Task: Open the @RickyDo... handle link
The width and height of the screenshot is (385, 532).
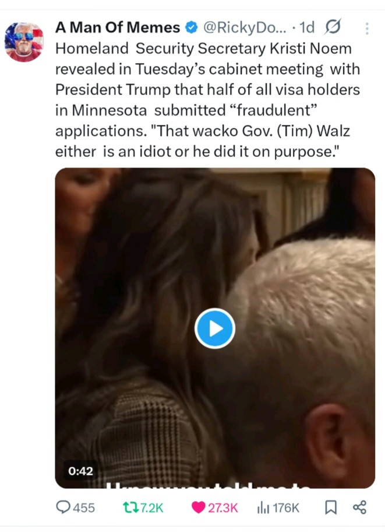Action: pos(245,27)
